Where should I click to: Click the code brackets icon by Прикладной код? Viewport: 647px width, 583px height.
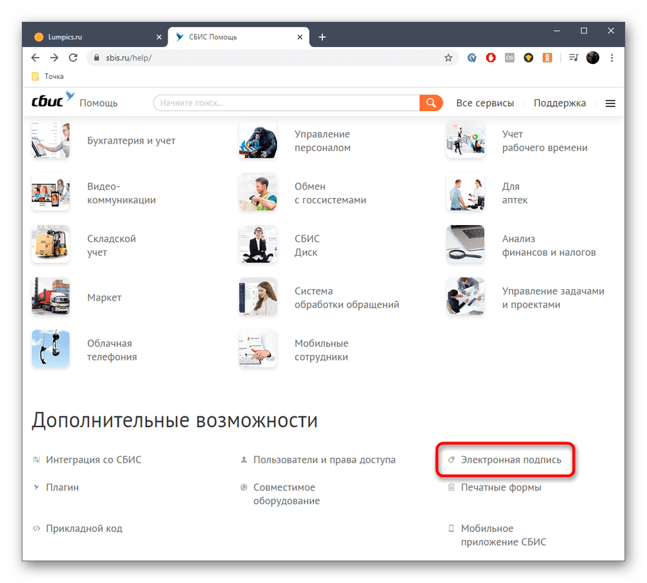(x=36, y=528)
